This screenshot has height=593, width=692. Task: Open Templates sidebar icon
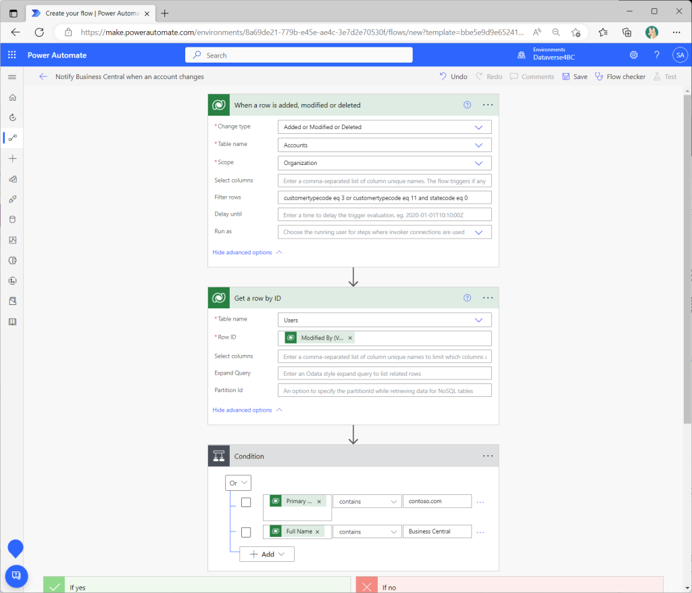(x=13, y=179)
